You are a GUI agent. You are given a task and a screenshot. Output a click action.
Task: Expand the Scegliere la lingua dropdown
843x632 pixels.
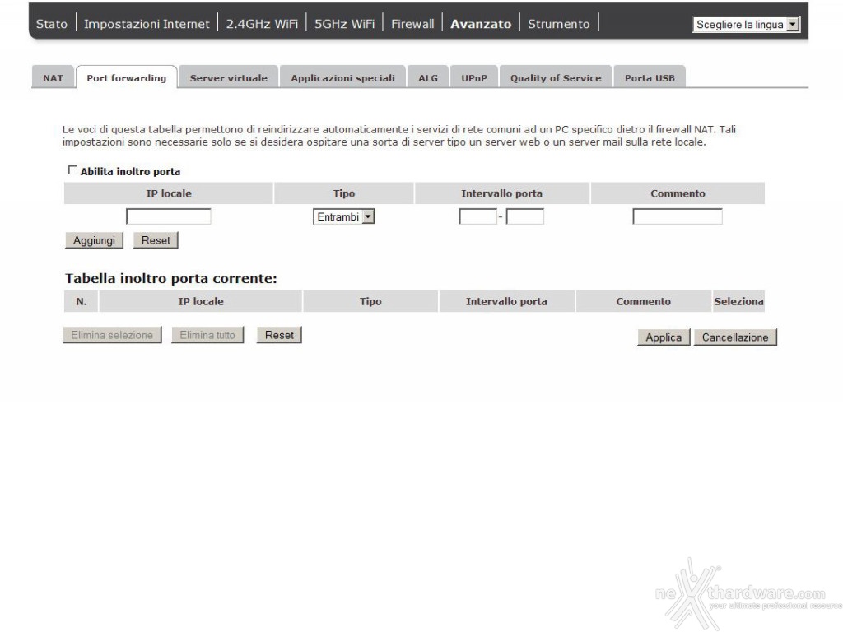pyautogui.click(x=746, y=24)
